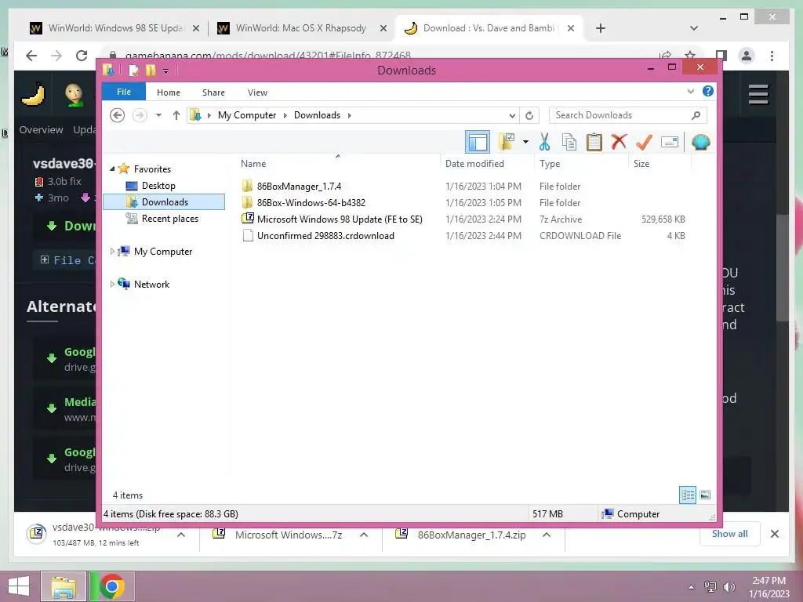
Task: Go back in Chrome
Action: (31, 56)
